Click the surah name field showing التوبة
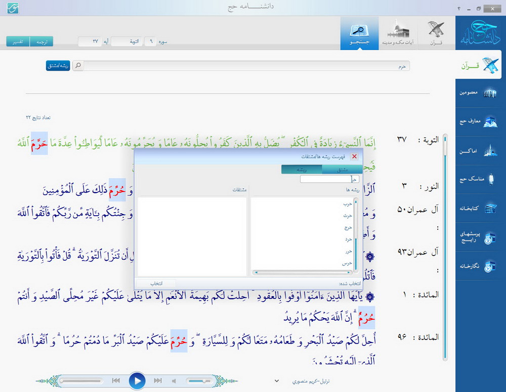This screenshot has width=506, height=392. coord(126,41)
